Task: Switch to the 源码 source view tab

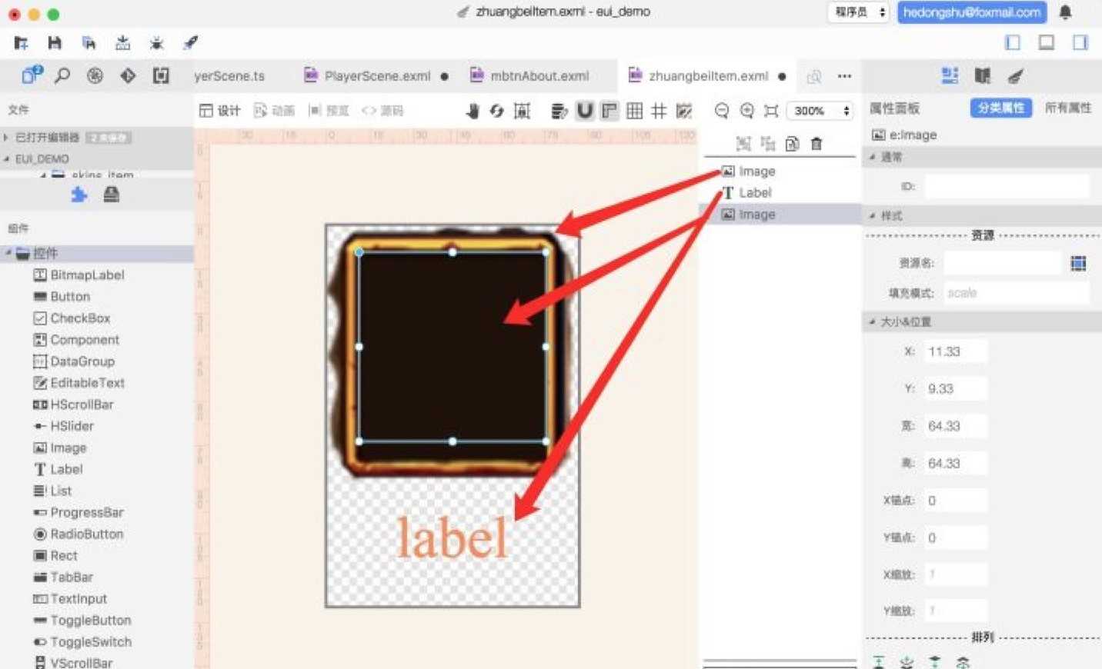Action: click(x=382, y=111)
